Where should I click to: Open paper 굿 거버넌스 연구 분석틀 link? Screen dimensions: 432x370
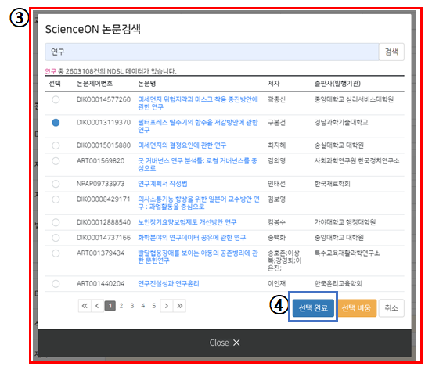point(197,164)
